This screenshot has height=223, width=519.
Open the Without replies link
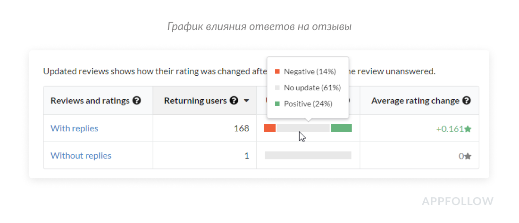click(81, 156)
